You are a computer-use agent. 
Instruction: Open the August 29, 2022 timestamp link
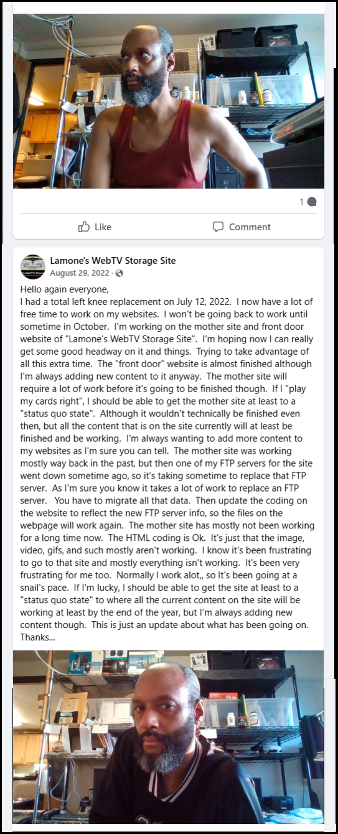pyautogui.click(x=79, y=273)
